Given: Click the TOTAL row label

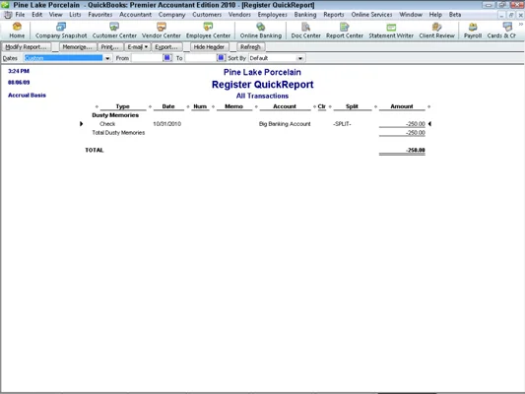Looking at the screenshot, I should 95,150.
